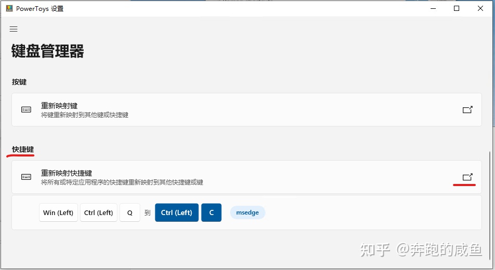Click the msedge app tag
Image resolution: width=495 pixels, height=270 pixels.
click(x=247, y=212)
